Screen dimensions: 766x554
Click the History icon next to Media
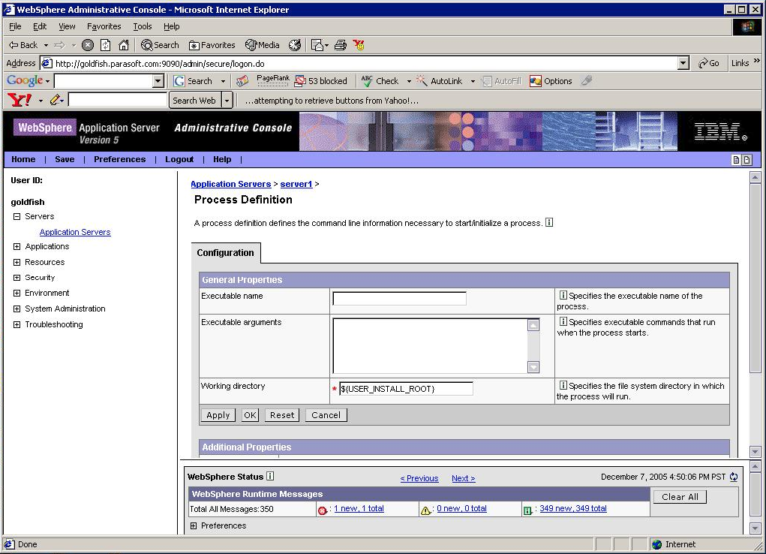(295, 45)
